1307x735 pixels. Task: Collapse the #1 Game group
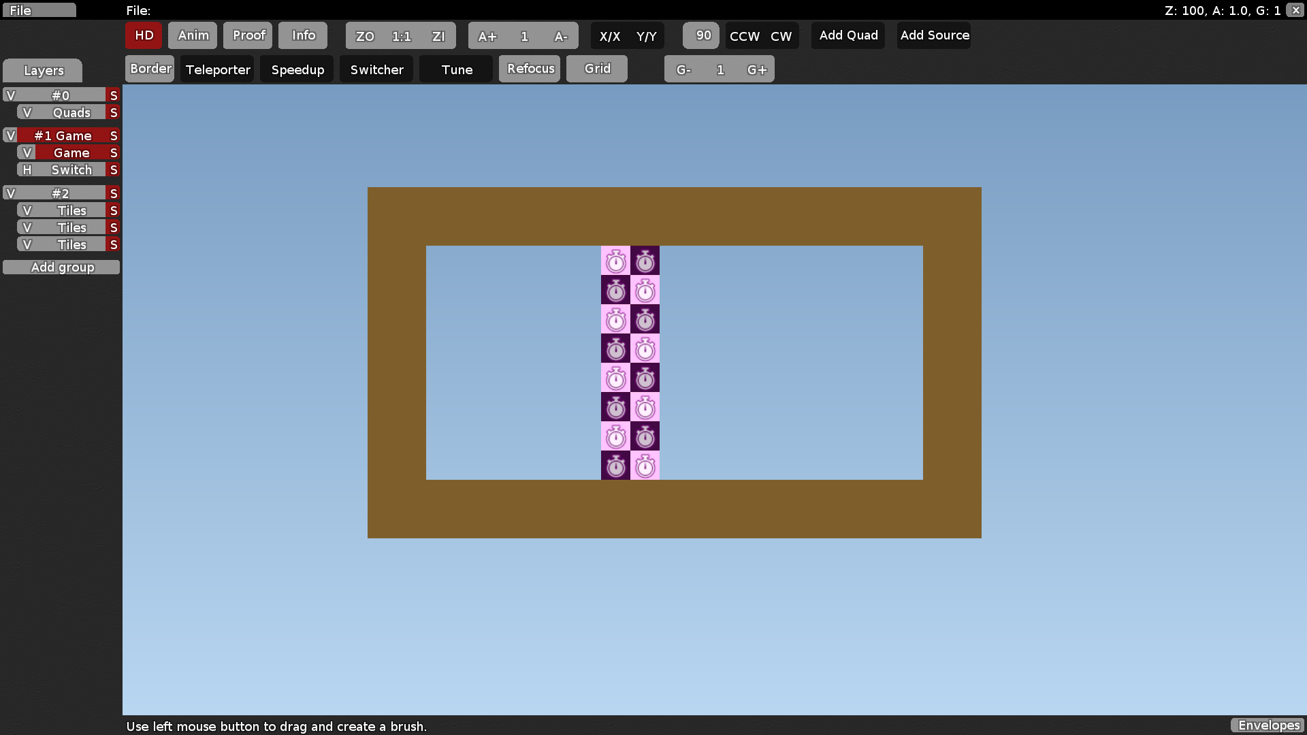coord(10,135)
